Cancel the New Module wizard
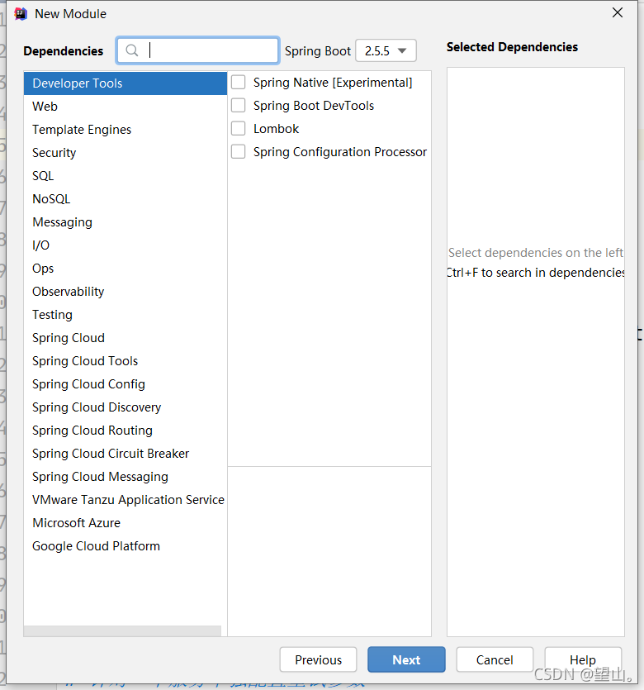This screenshot has height=690, width=644. pos(495,659)
